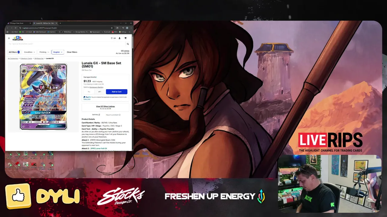Viewport: 387px width, 217px height.
Task: Click the TCGplayer logo
Action: [x=18, y=38]
